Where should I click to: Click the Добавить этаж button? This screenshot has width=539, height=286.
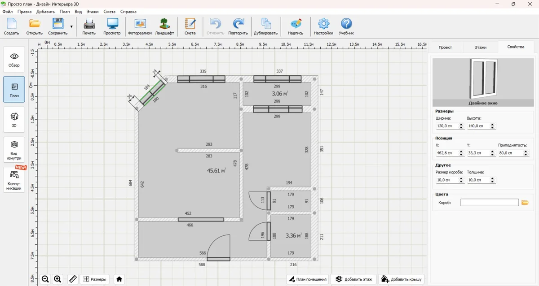pos(354,279)
